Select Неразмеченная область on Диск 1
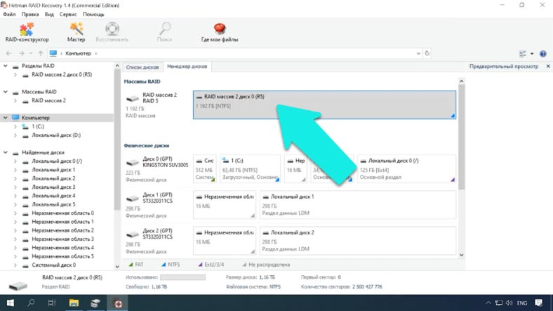This screenshot has width=553, height=311. point(225,205)
